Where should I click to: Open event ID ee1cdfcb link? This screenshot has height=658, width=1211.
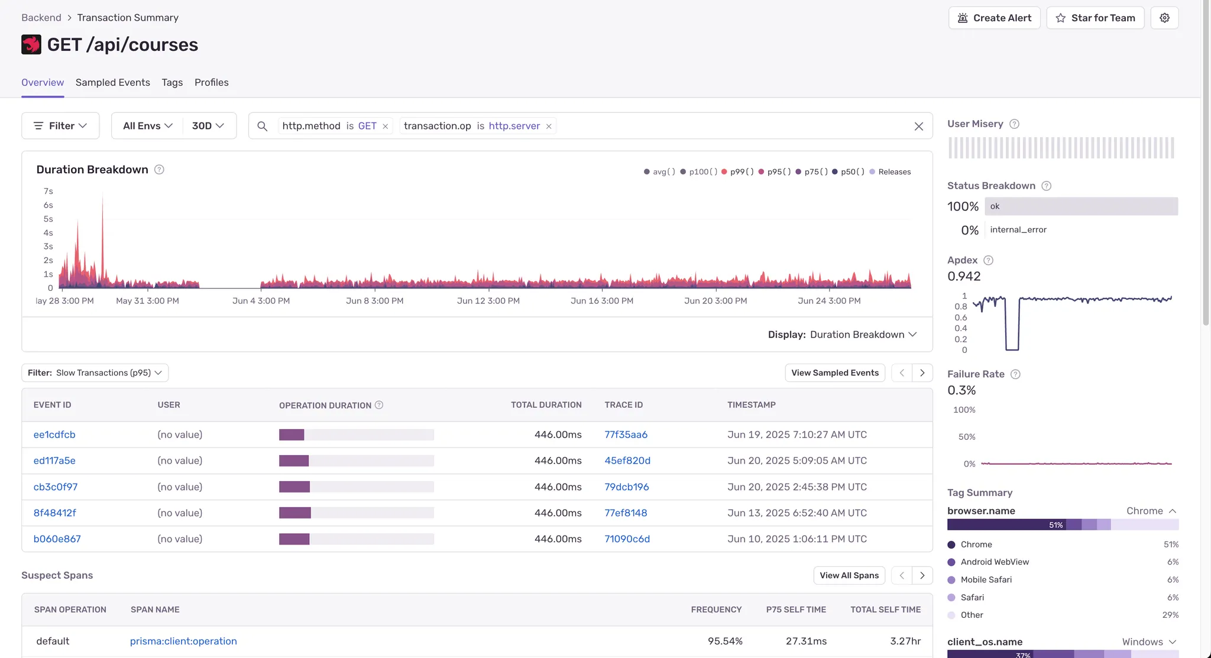click(54, 435)
